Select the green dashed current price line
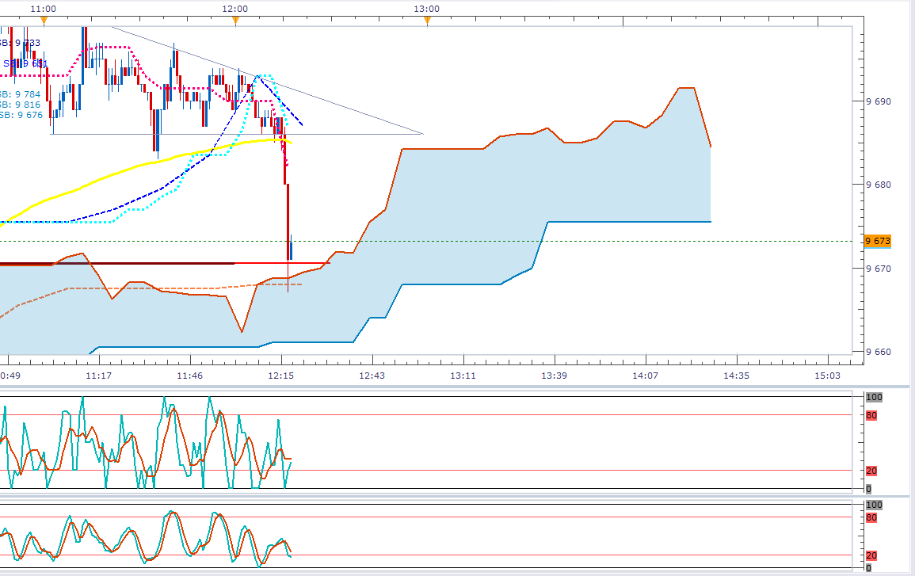Image resolution: width=915 pixels, height=576 pixels. pos(555,241)
